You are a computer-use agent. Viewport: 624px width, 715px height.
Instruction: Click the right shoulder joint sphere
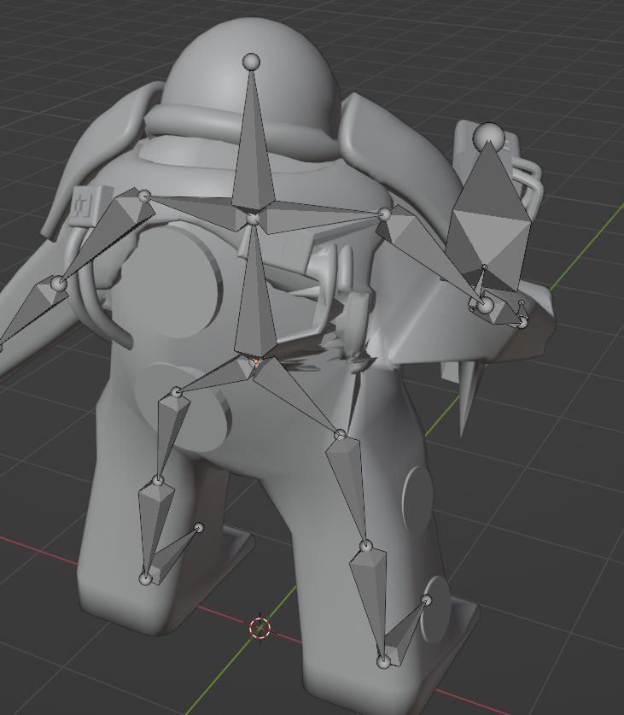point(385,214)
